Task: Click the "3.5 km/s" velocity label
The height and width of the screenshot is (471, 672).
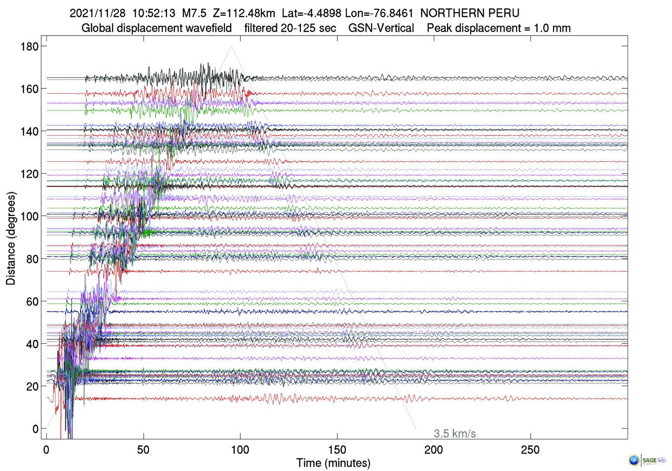Action: 454,434
